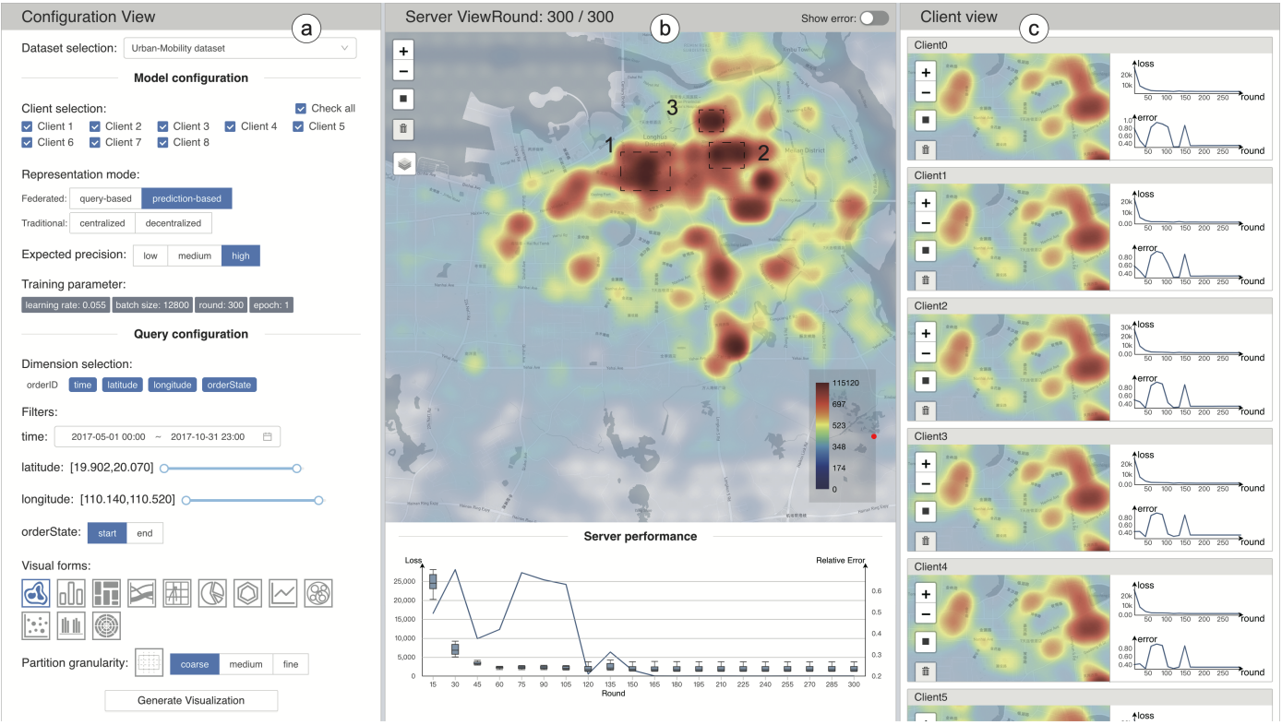Click the trash icon on Server View map

point(403,129)
